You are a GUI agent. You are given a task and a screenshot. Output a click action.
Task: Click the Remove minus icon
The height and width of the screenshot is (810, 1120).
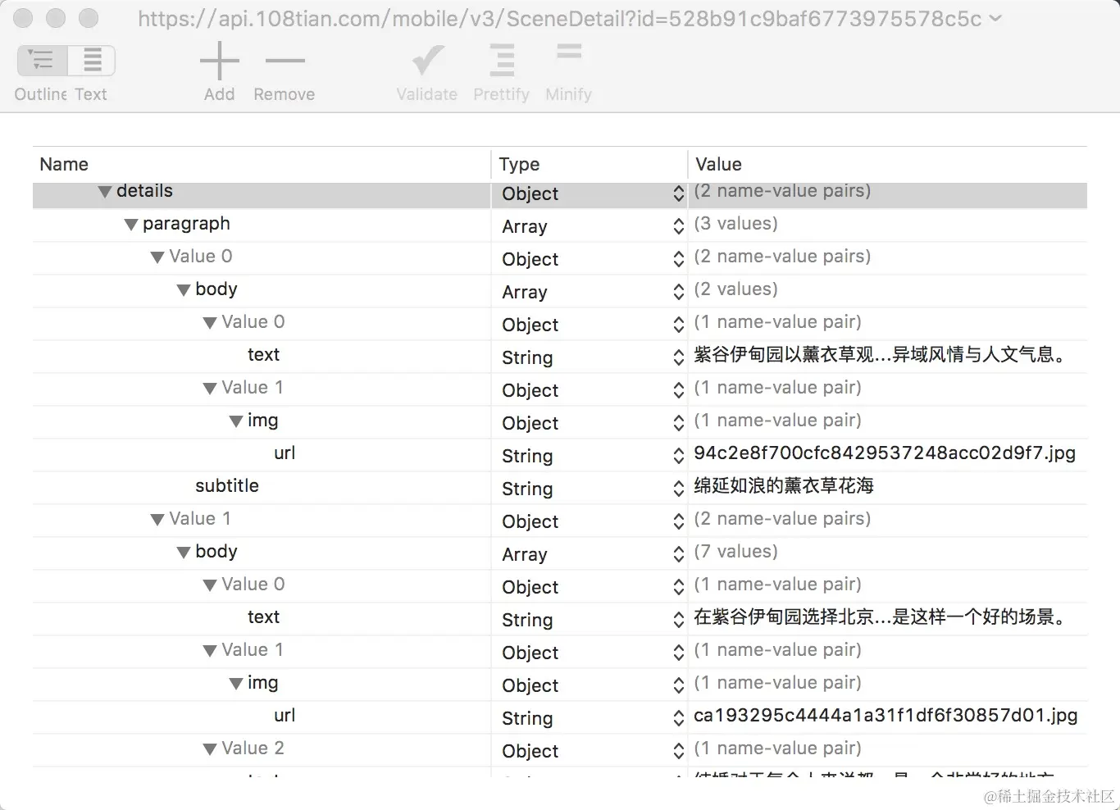click(x=284, y=60)
